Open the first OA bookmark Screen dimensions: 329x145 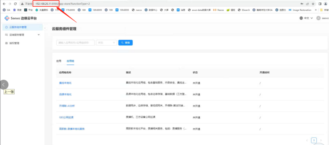click(x=6, y=10)
